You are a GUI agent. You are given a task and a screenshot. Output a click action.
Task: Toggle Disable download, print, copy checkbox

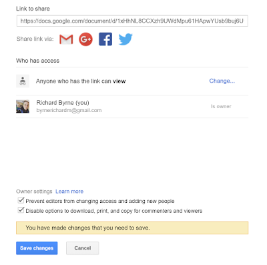pyautogui.click(x=21, y=210)
